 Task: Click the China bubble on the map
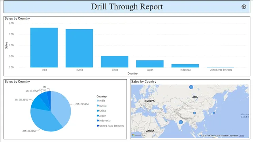click(x=194, y=113)
